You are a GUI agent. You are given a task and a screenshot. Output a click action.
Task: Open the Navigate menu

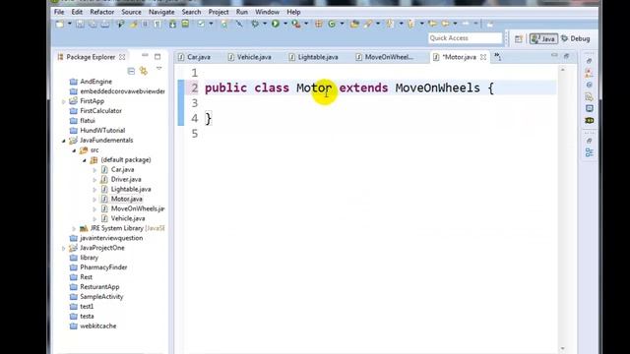(161, 12)
